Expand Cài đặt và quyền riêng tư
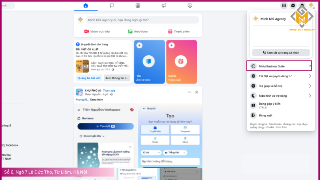Screen dimensions: 320x180 click(x=280, y=76)
